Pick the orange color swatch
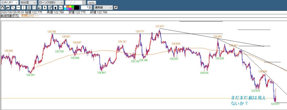Image resolution: width=287 pixels, height=110 pixels. [68, 7]
